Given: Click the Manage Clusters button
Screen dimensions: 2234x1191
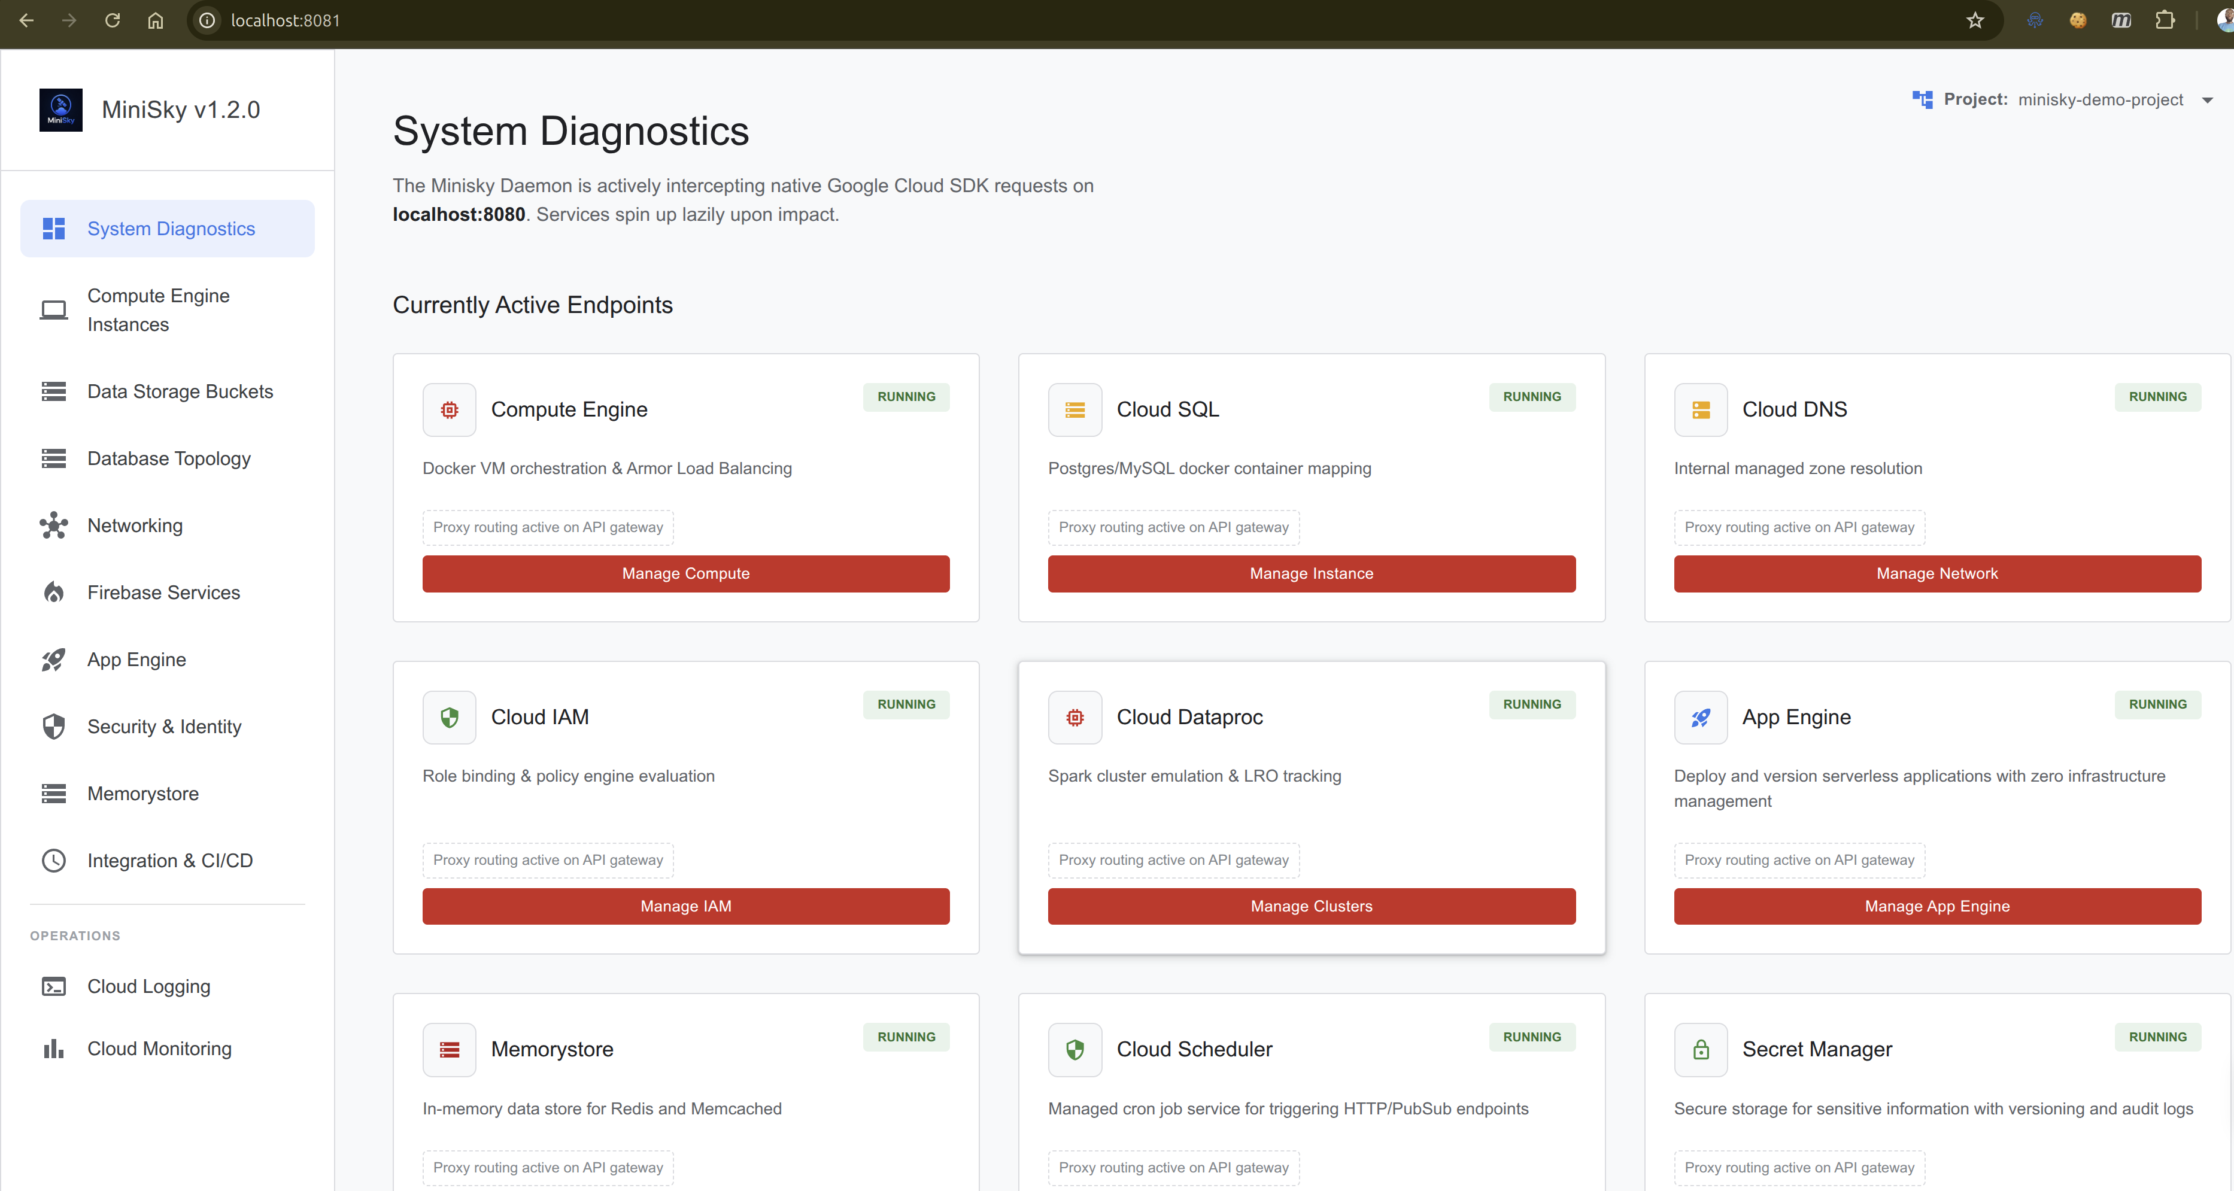Looking at the screenshot, I should tap(1312, 907).
